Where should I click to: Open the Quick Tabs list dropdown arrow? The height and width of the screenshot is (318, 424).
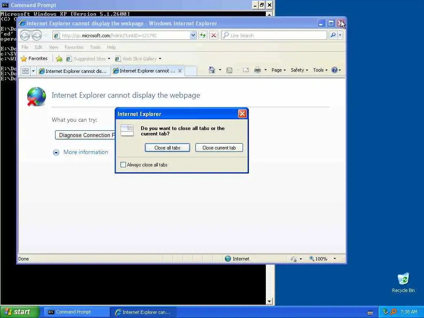tap(33, 71)
